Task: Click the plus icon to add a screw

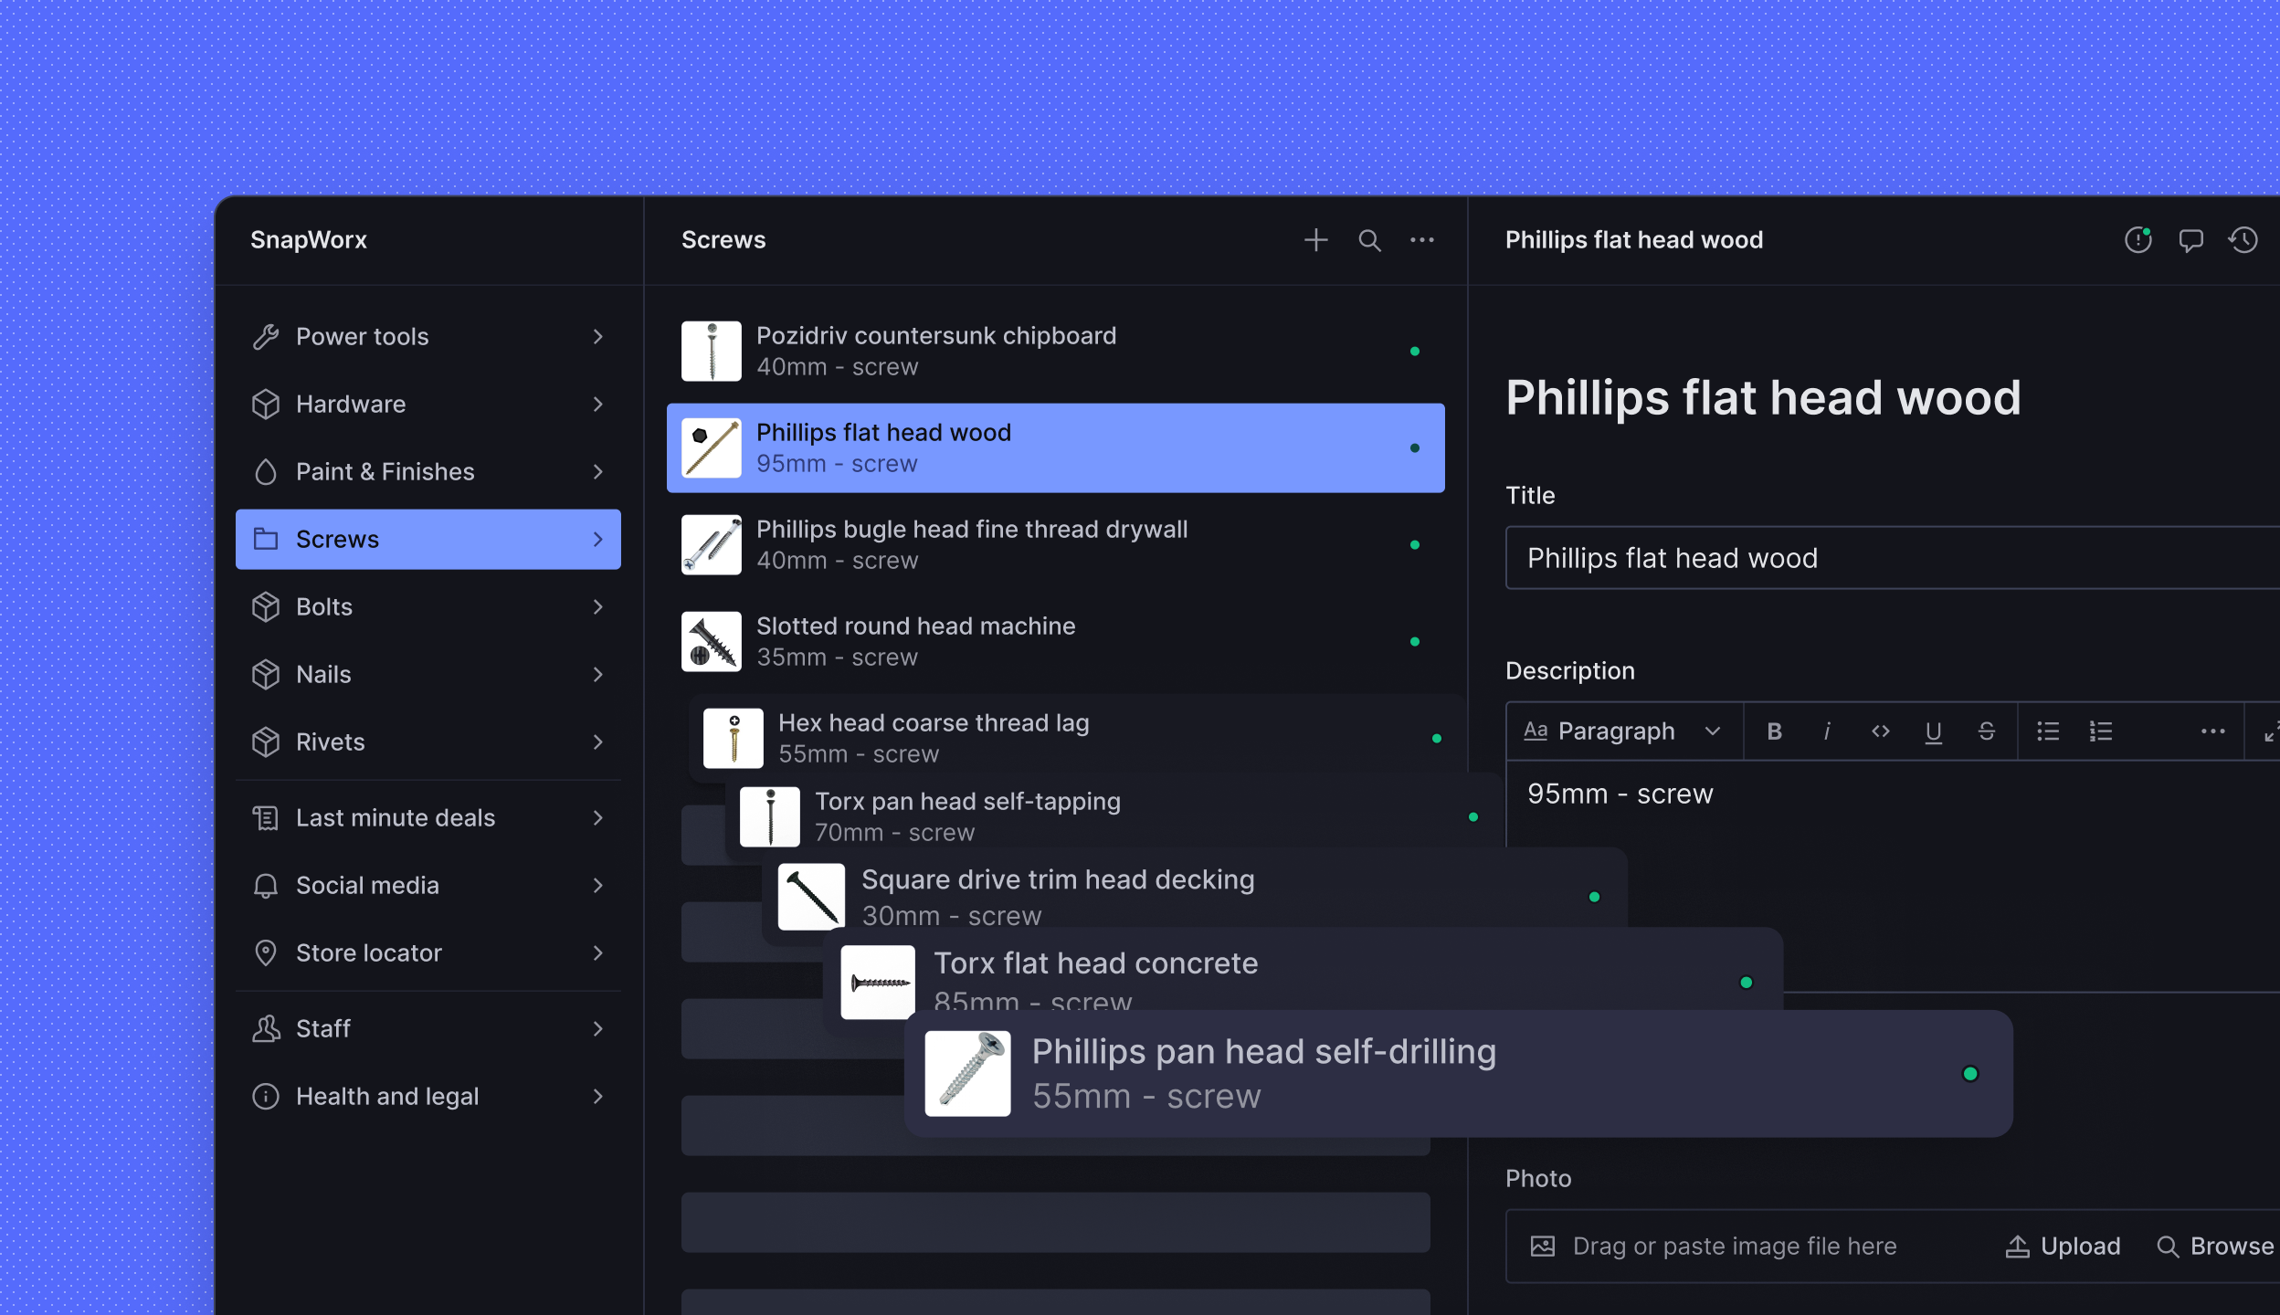Action: [1315, 240]
